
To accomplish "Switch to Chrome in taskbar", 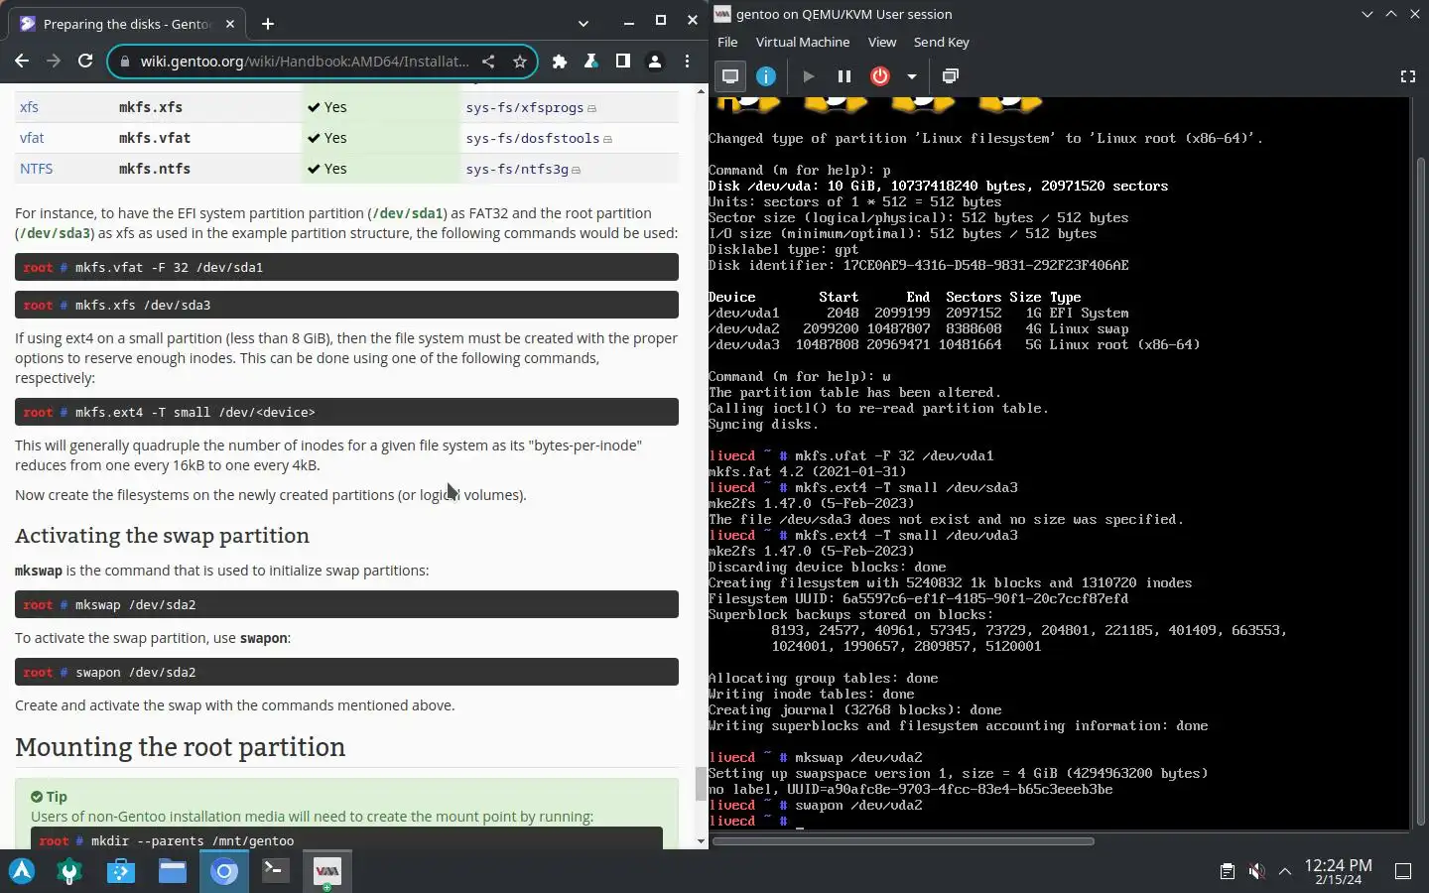I will [x=224, y=871].
